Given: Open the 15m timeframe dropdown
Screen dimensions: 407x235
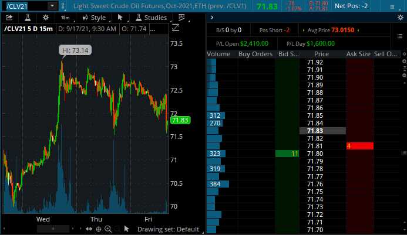Looking at the screenshot, I should tap(65, 18).
